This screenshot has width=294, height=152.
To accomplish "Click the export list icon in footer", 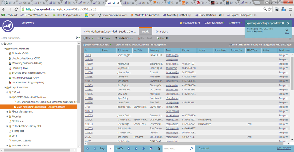I will 151,148.
